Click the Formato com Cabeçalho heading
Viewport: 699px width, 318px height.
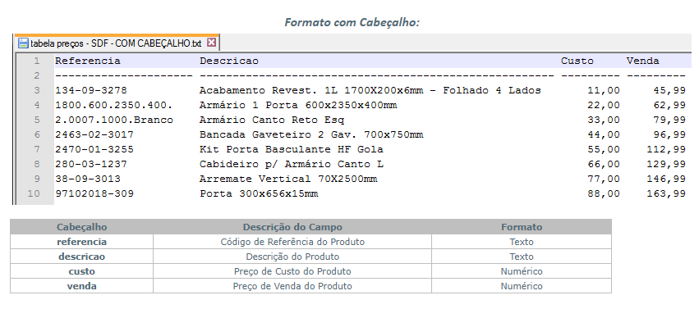click(352, 22)
